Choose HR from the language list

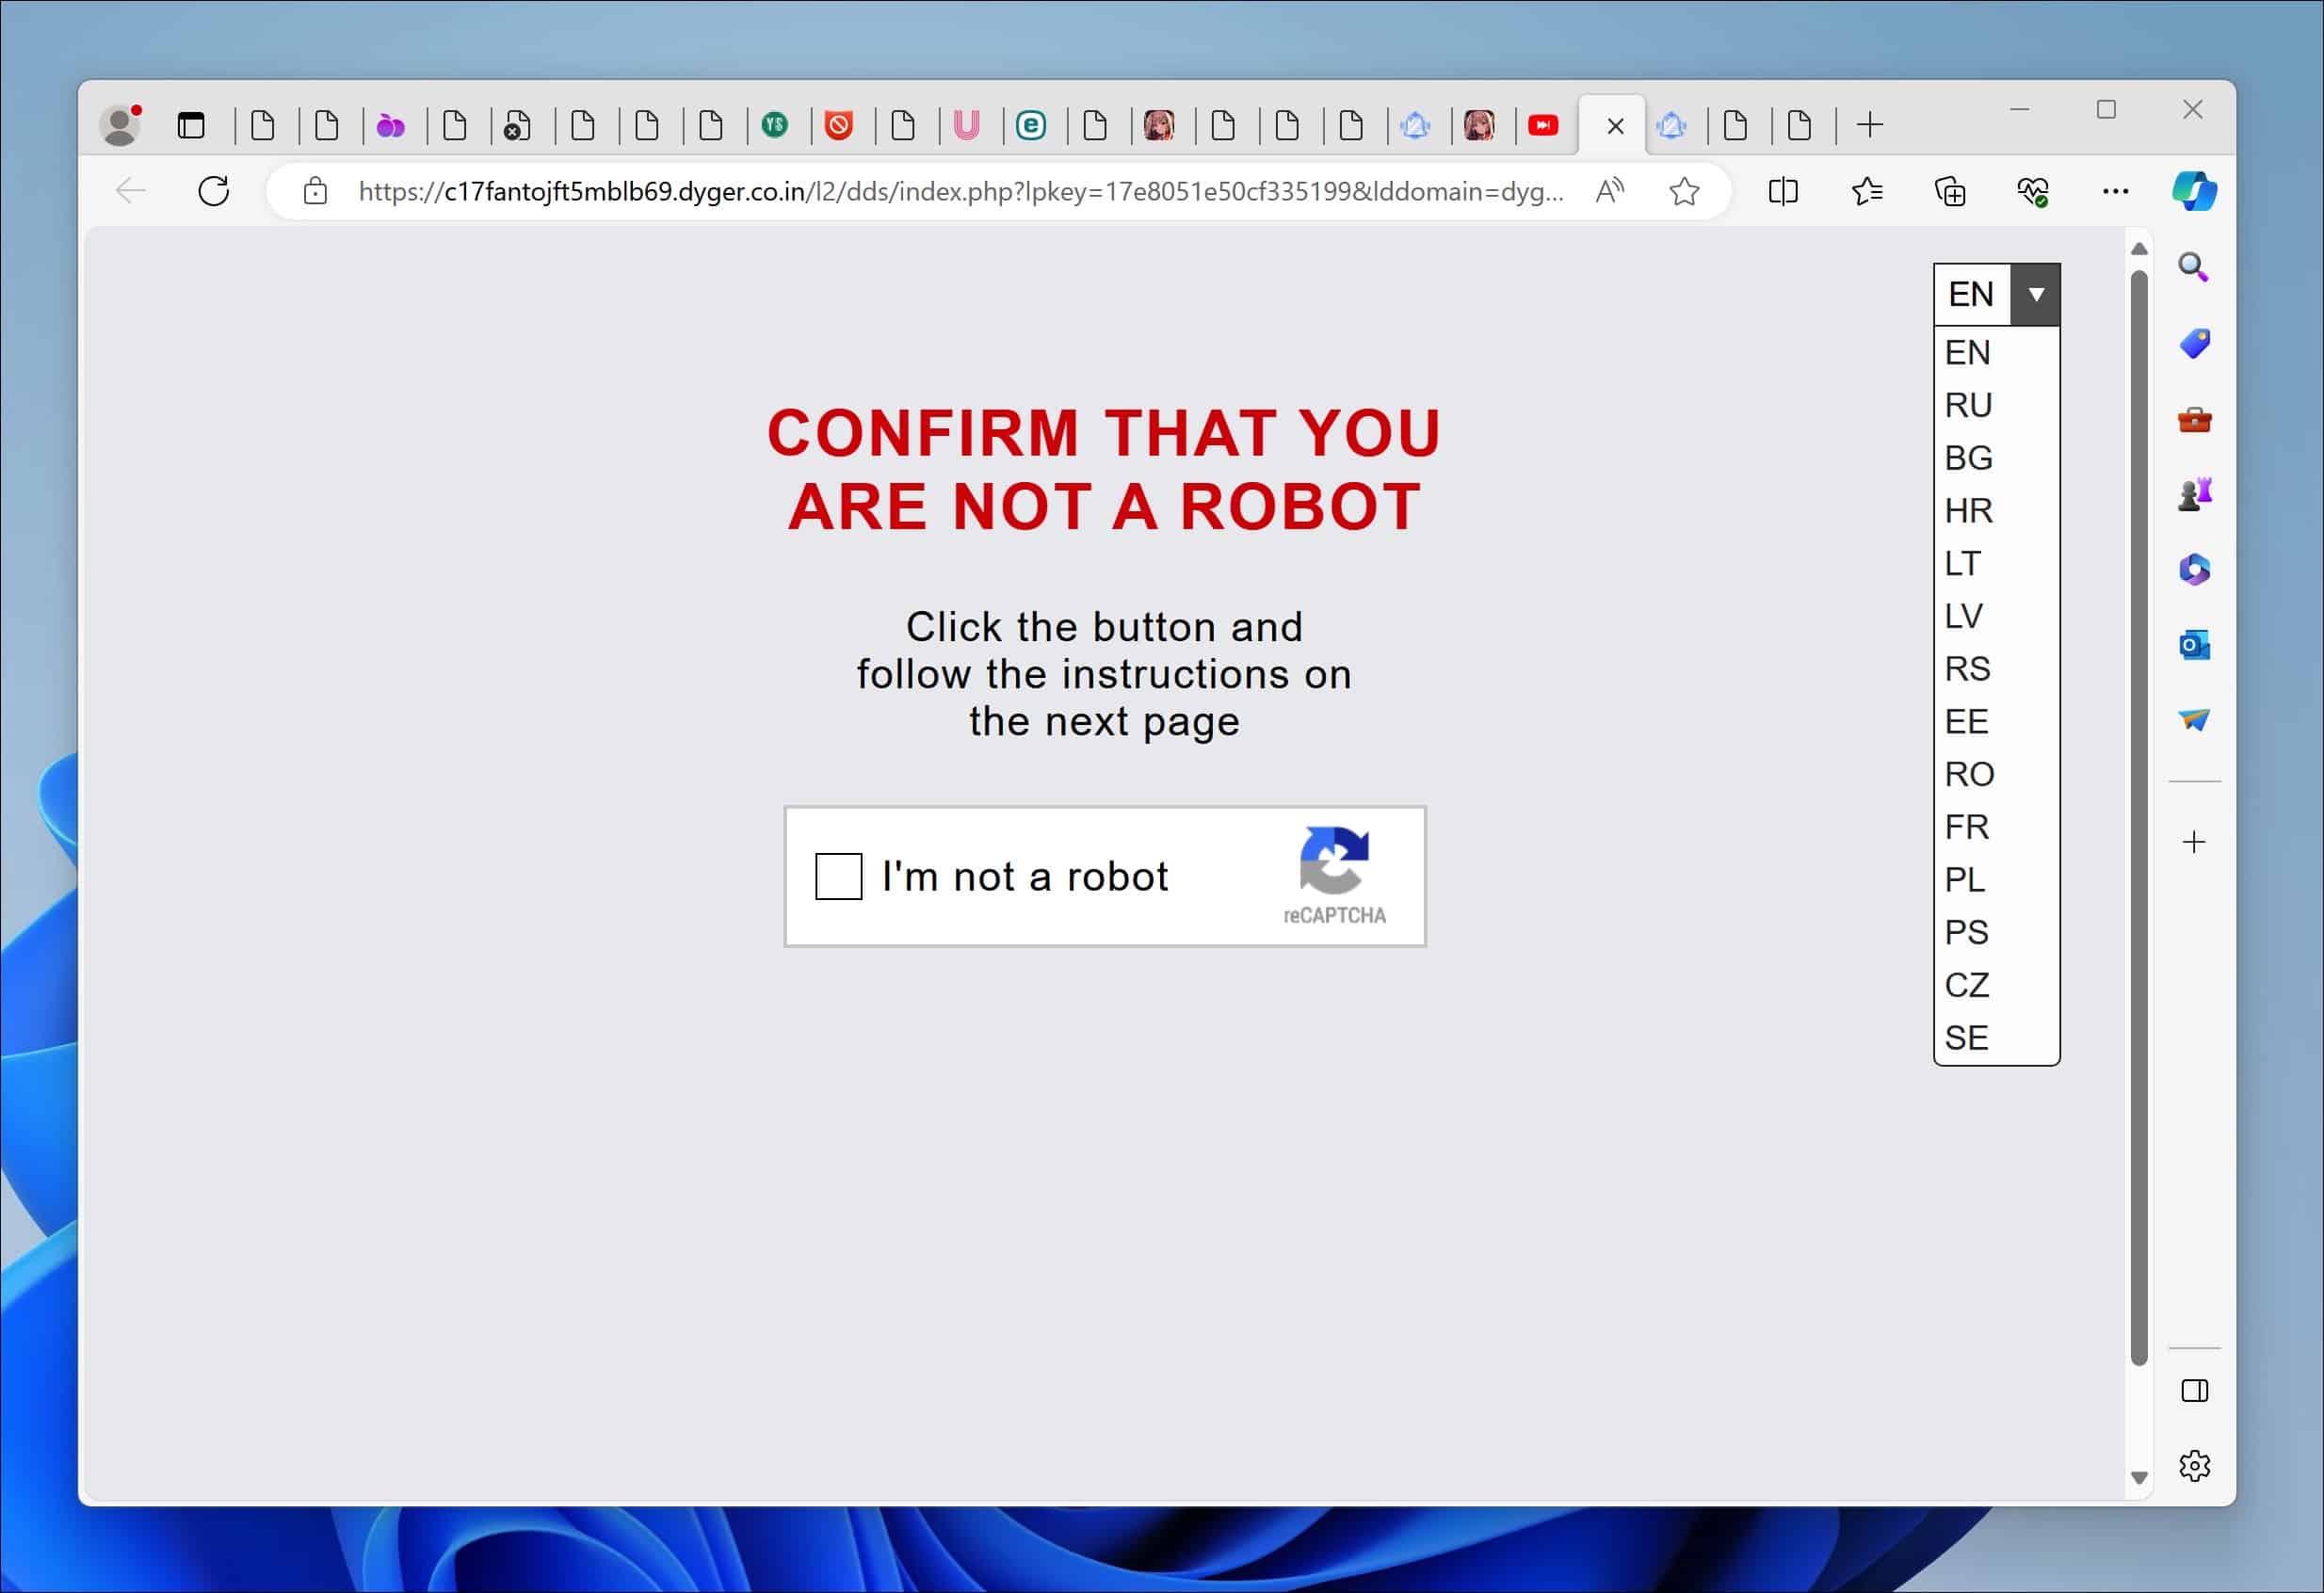point(1996,510)
